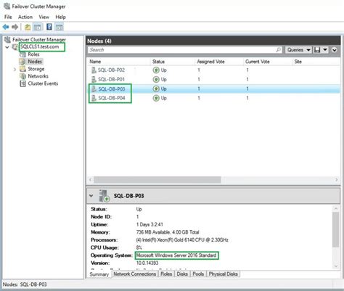Toggle the Show/Hide Action Pane icon
The image size is (344, 291).
click(x=59, y=27)
